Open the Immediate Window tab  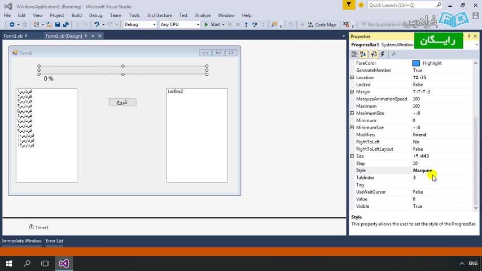[21, 241]
